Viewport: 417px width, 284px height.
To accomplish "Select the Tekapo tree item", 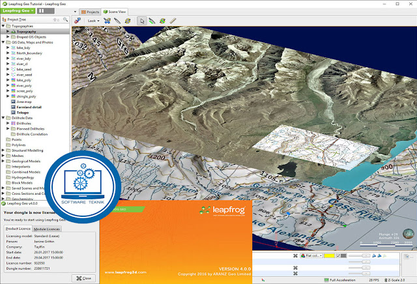I will tap(23, 113).
